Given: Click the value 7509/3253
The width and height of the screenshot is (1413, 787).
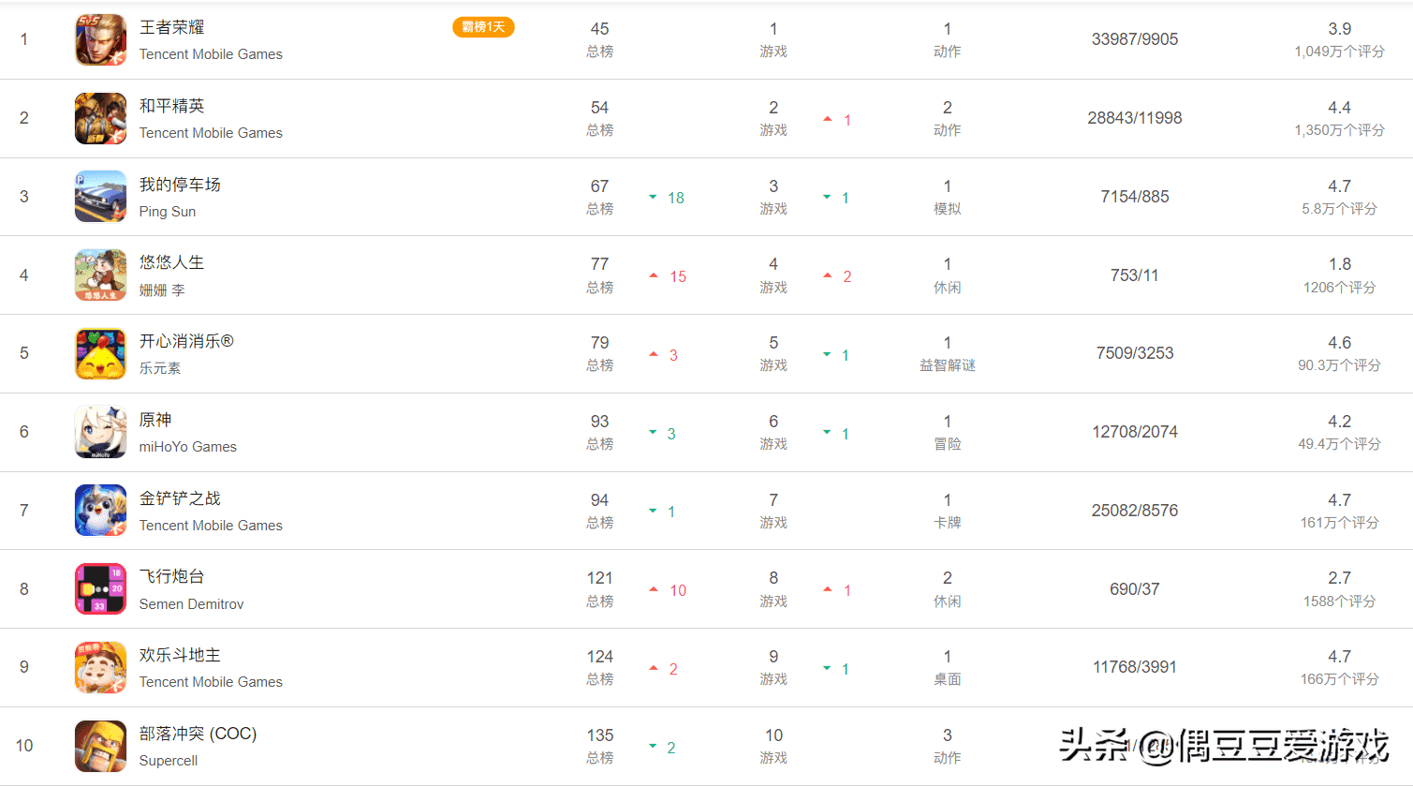Looking at the screenshot, I should coord(1135,353).
